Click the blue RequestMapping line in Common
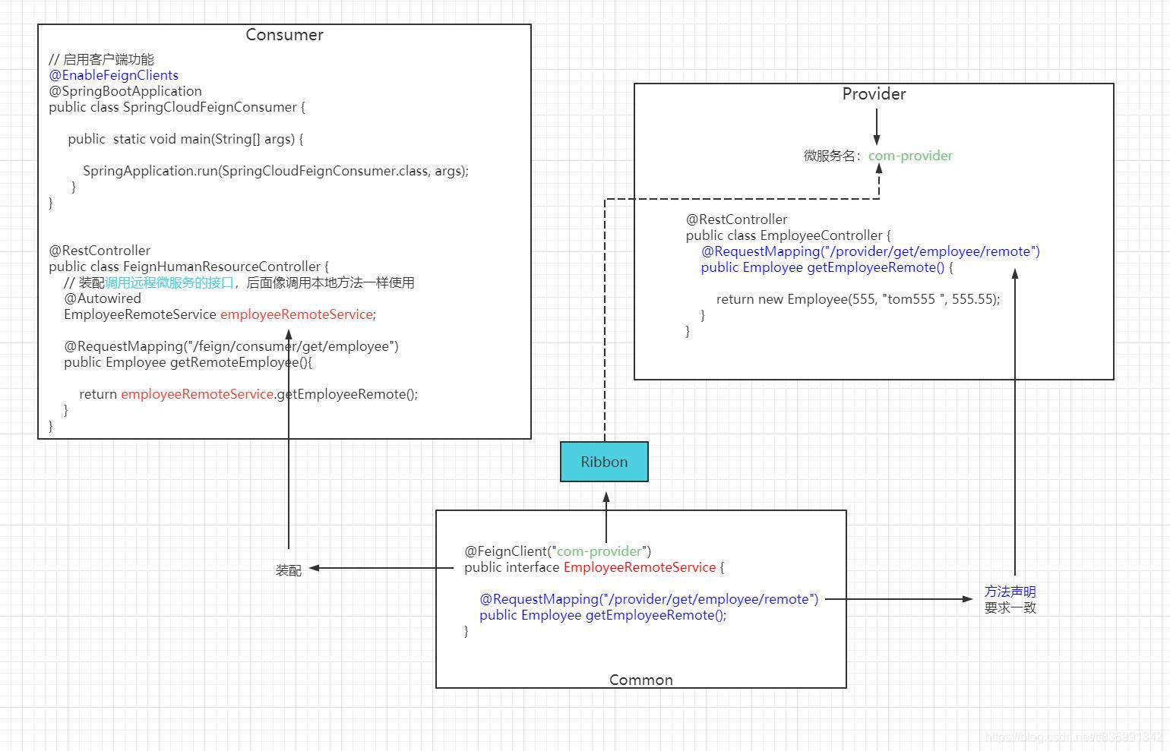 tap(649, 599)
